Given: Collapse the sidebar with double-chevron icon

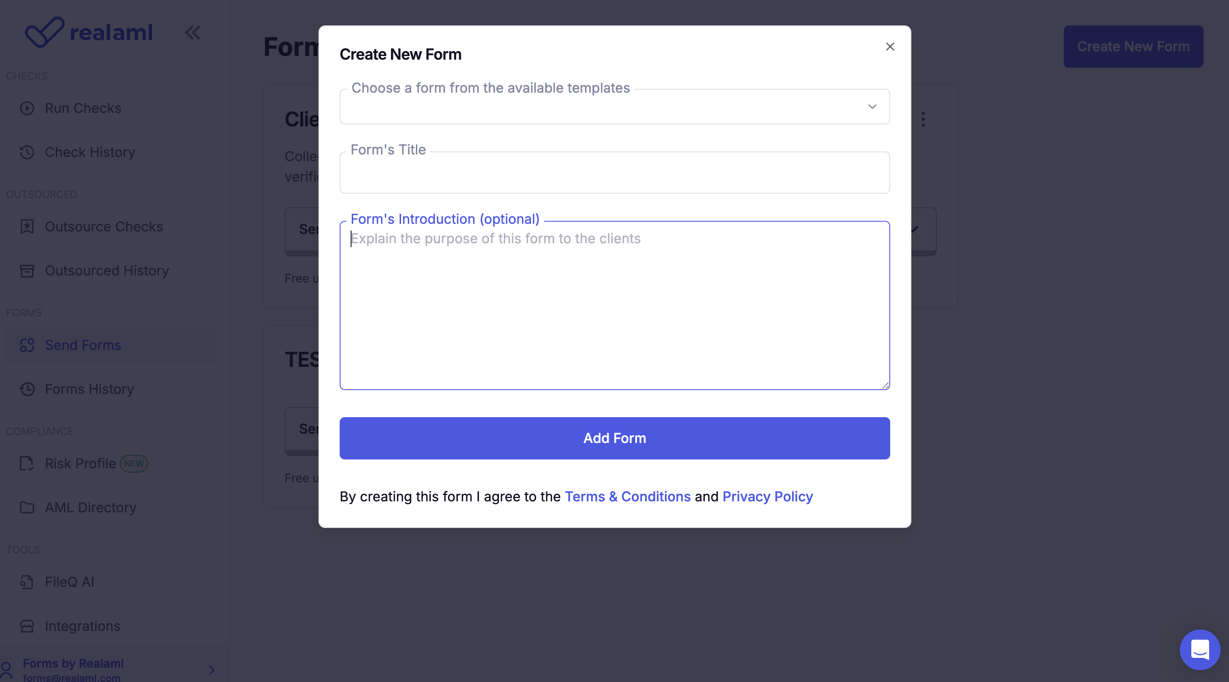Looking at the screenshot, I should 193,33.
